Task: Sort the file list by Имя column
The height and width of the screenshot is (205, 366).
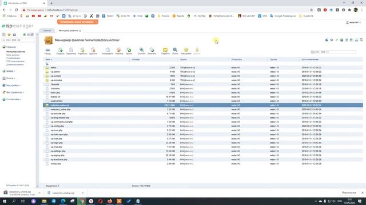Action: click(49, 59)
